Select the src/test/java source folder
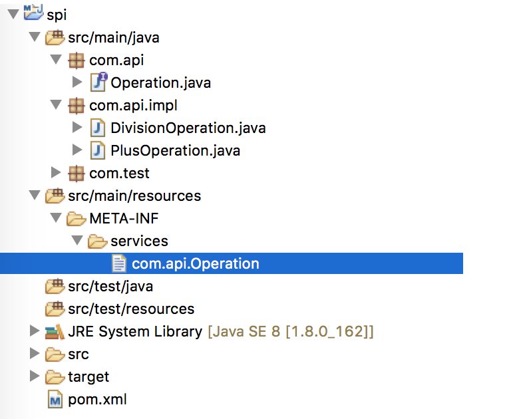Image resolution: width=527 pixels, height=419 pixels. pos(110,286)
